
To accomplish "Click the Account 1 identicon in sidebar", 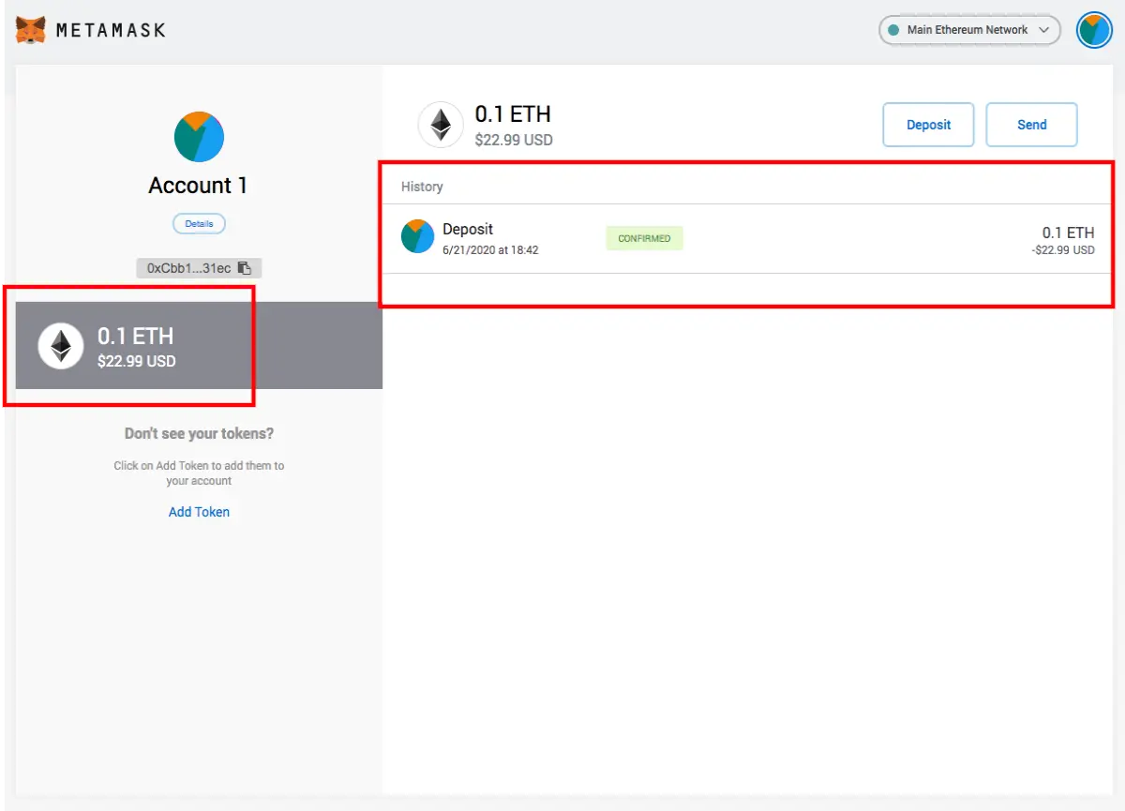I will pyautogui.click(x=199, y=137).
